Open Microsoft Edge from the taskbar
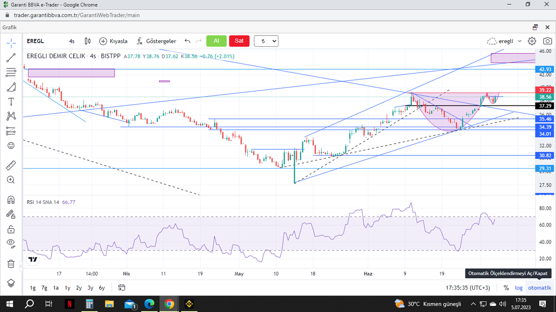Screen dimensions: 556x312 (149, 304)
